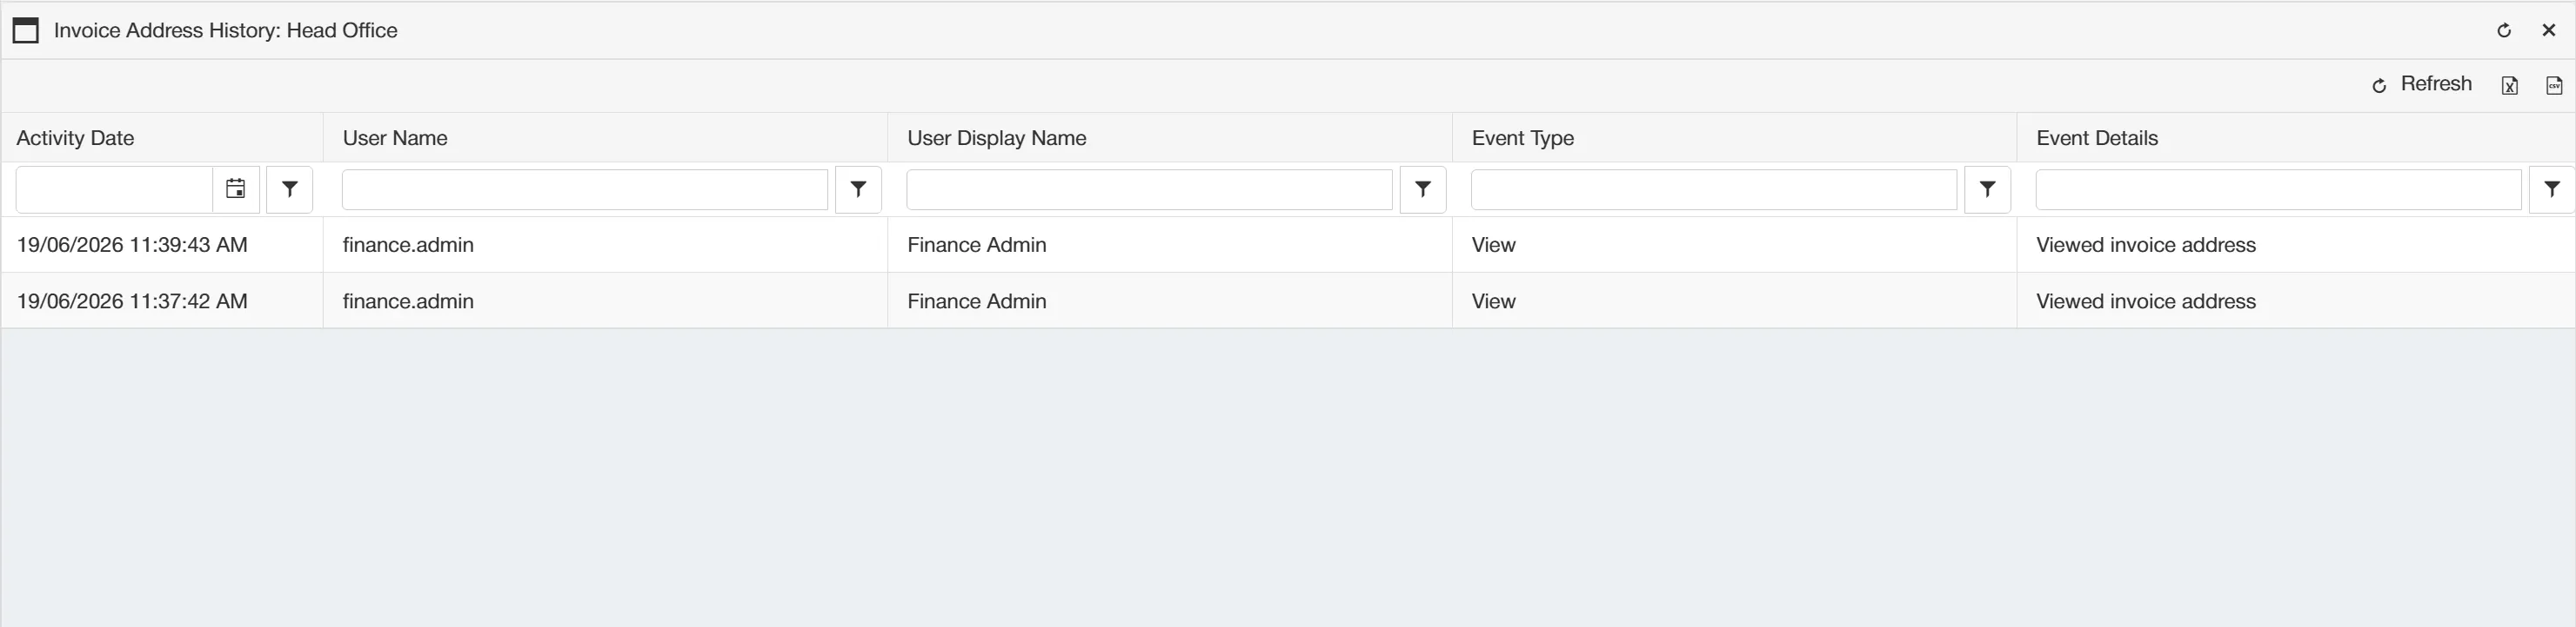Screen dimensions: 2576x627
Task: Click Viewed invoice address in the 11:39:43 row
Action: (x=2146, y=246)
